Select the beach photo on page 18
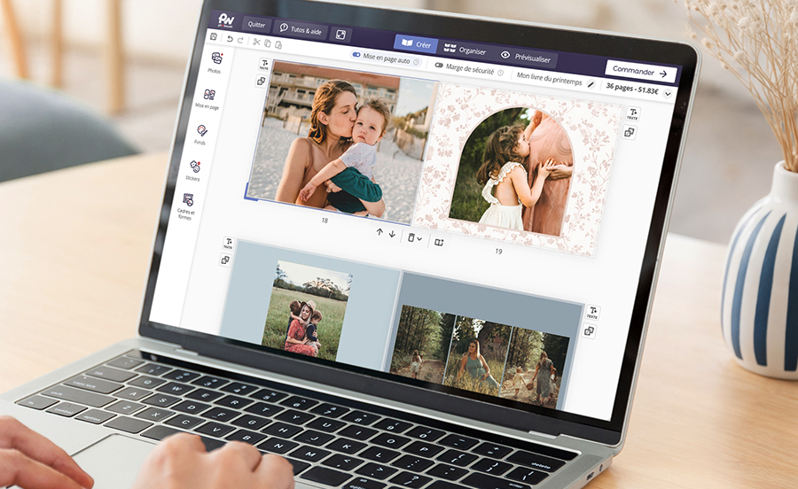Viewport: 798px width, 489px height. point(339,142)
